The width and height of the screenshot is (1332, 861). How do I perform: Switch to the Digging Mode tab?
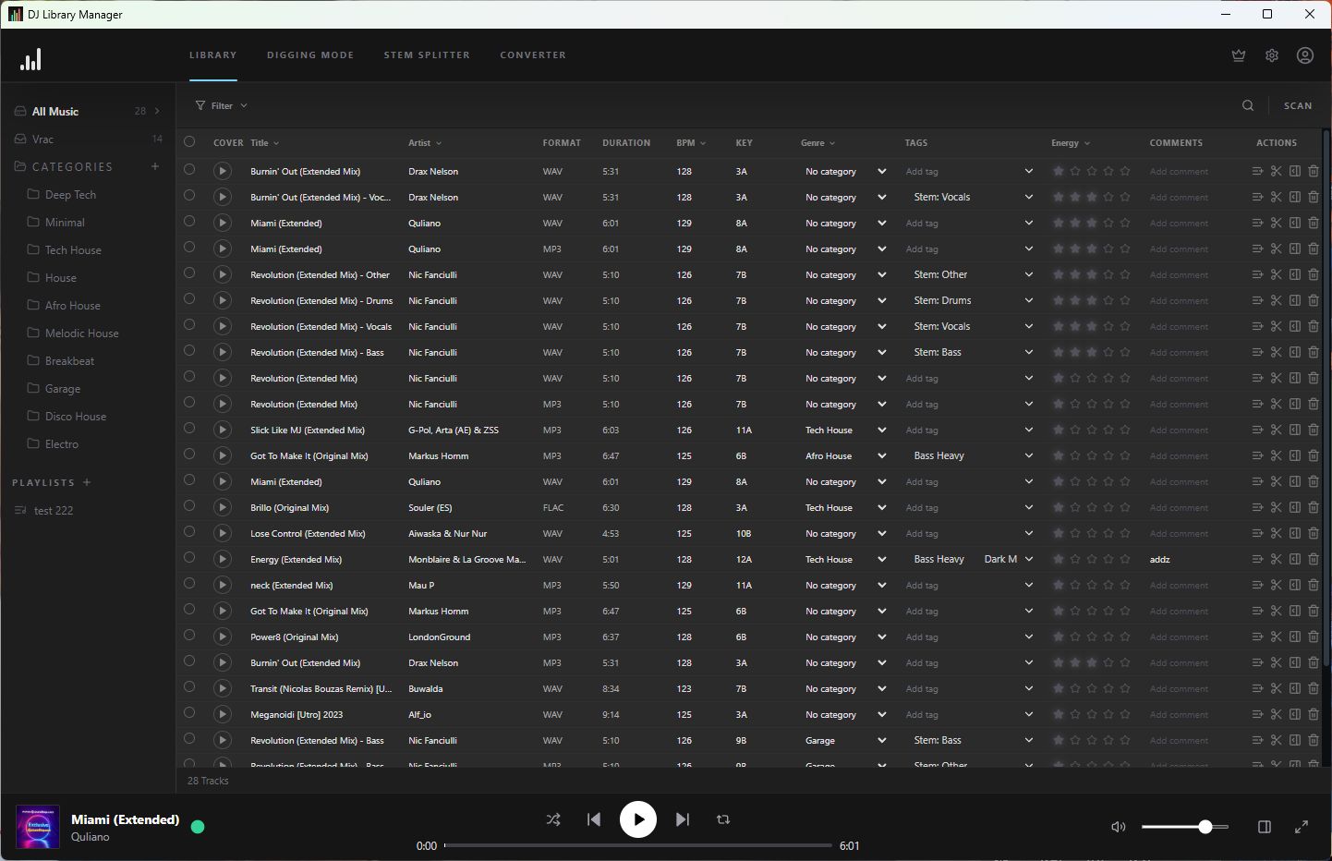coord(310,55)
